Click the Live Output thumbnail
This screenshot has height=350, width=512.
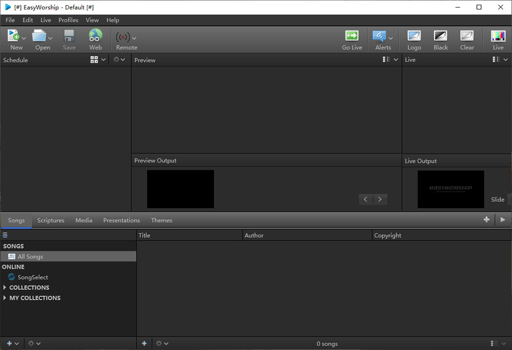point(450,189)
